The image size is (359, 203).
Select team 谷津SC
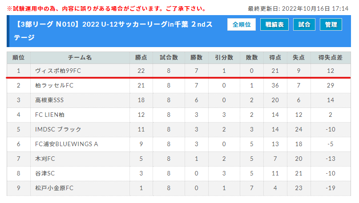45,173
